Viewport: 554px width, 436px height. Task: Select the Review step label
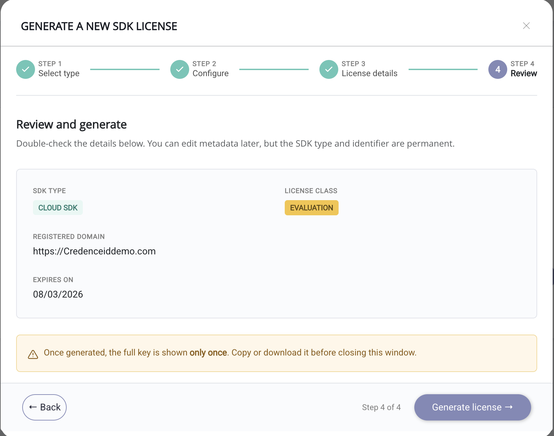click(524, 73)
